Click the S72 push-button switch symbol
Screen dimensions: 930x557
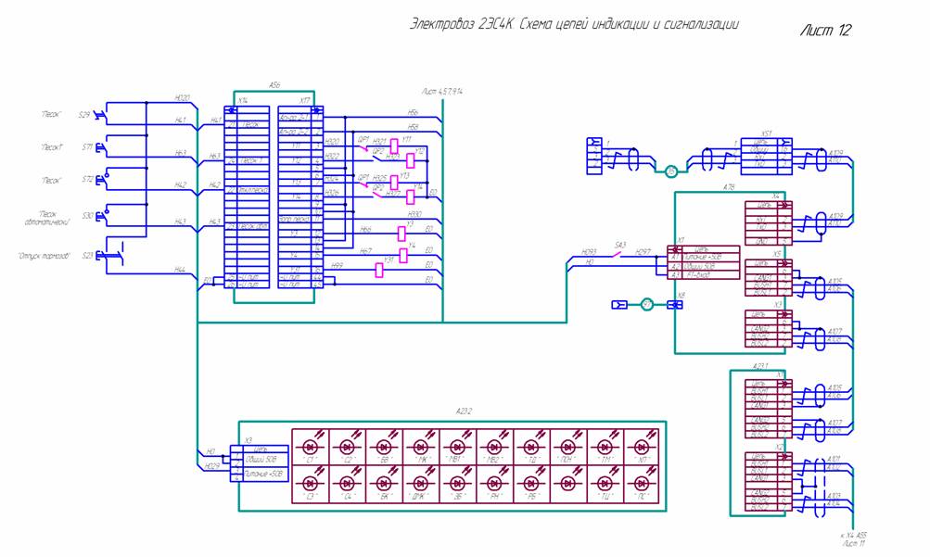[102, 179]
